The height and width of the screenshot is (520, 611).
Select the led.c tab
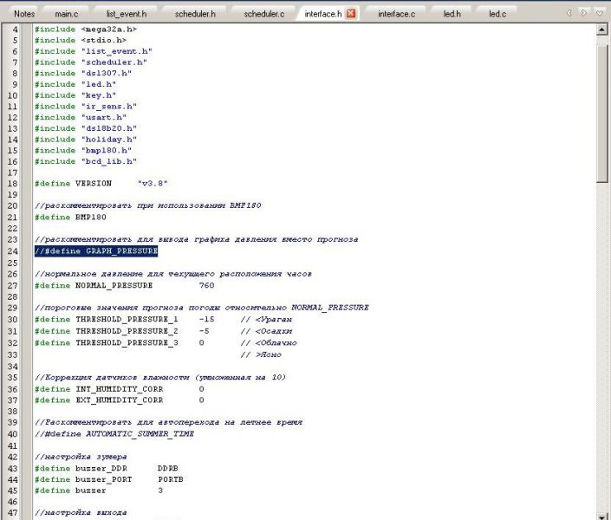coord(497,15)
